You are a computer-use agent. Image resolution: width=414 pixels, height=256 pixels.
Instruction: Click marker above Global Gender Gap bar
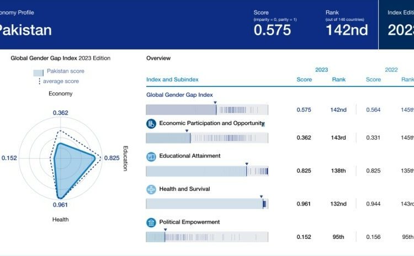click(x=215, y=102)
